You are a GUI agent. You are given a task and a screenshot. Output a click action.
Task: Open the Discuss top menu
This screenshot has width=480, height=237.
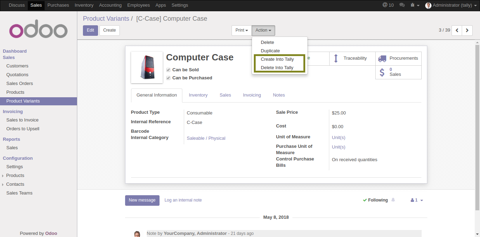[17, 5]
